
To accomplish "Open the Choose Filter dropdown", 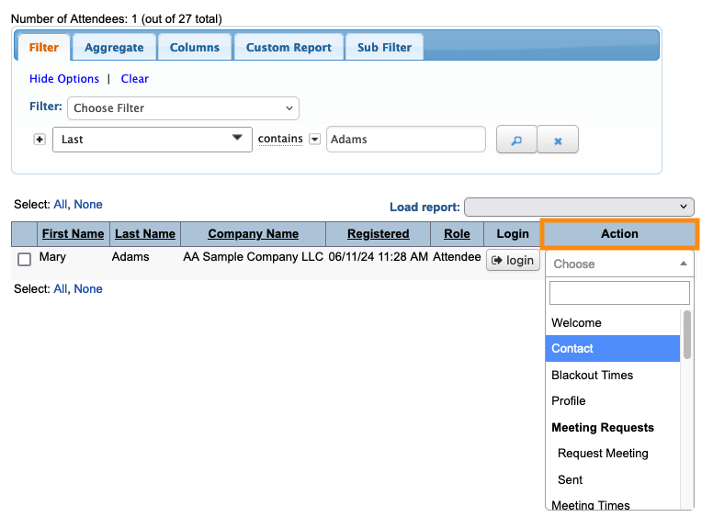I will coord(184,108).
